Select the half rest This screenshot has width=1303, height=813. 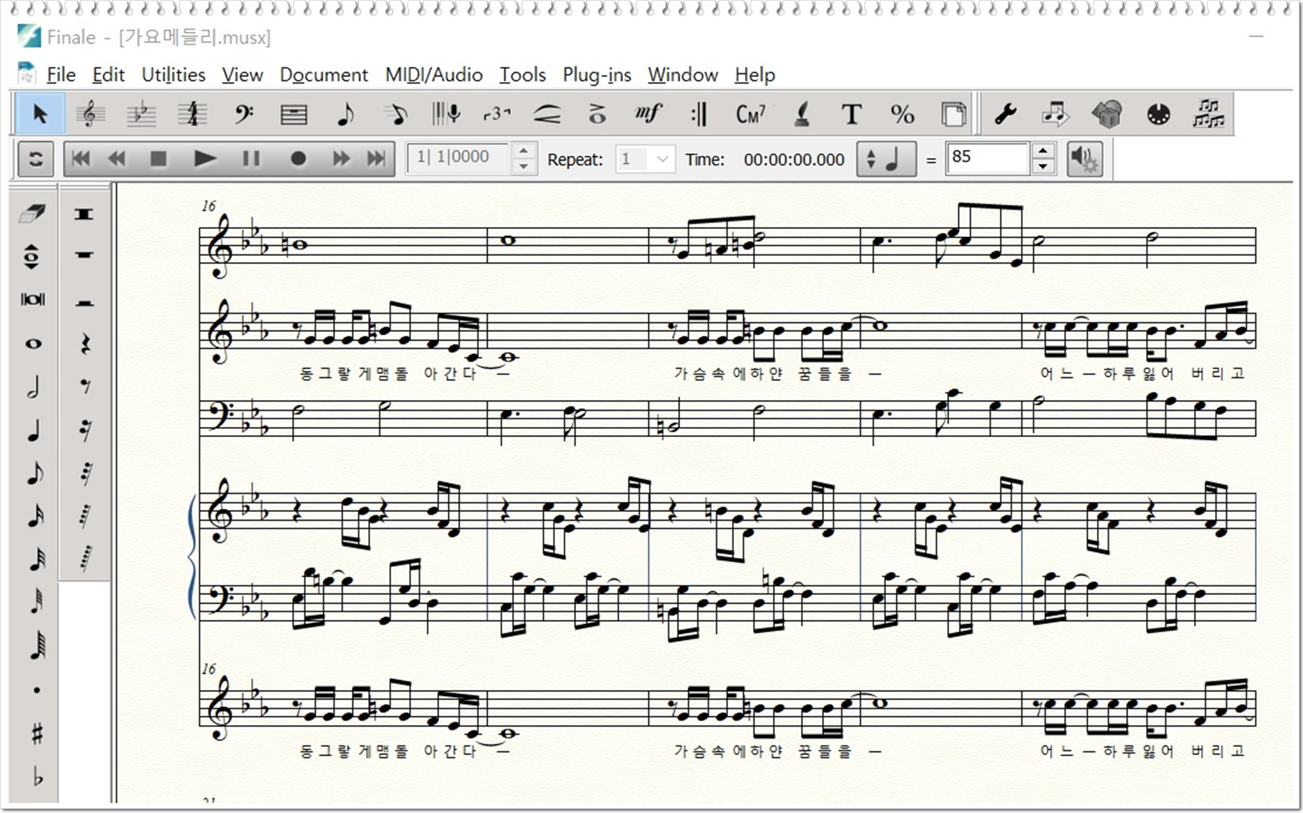pos(84,303)
